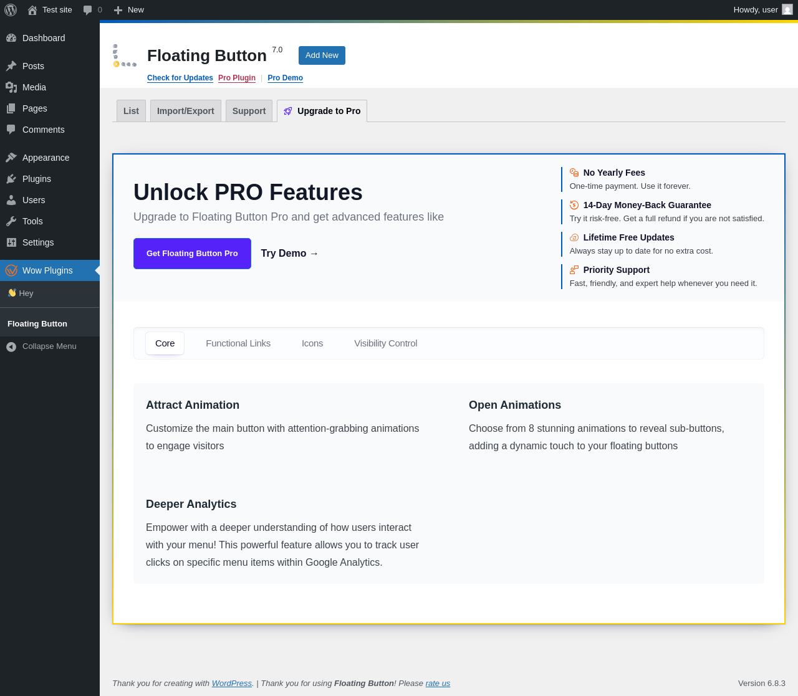Click the Floating Button plugin logo
The image size is (798, 696).
(x=125, y=55)
